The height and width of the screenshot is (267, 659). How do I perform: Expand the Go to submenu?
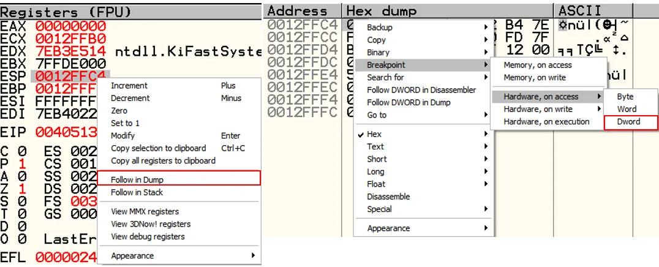(377, 115)
